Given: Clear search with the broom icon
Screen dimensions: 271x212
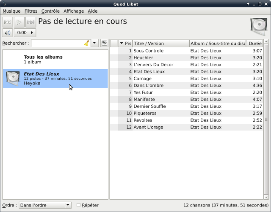Looking at the screenshot, I should pyautogui.click(x=86, y=43).
